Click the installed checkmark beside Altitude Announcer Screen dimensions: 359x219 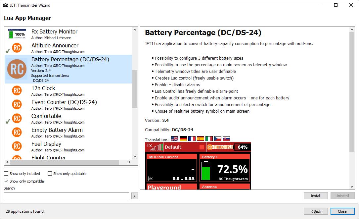[x=8, y=51]
